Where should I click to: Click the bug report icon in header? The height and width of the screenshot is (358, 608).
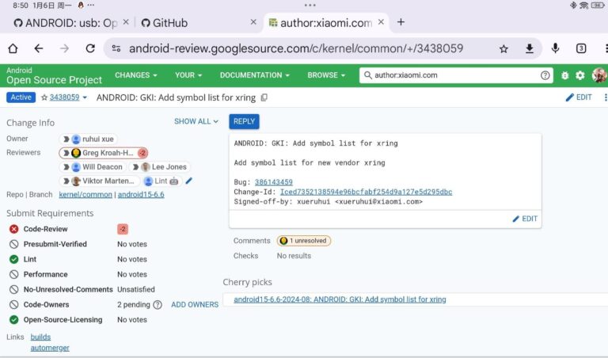point(565,75)
